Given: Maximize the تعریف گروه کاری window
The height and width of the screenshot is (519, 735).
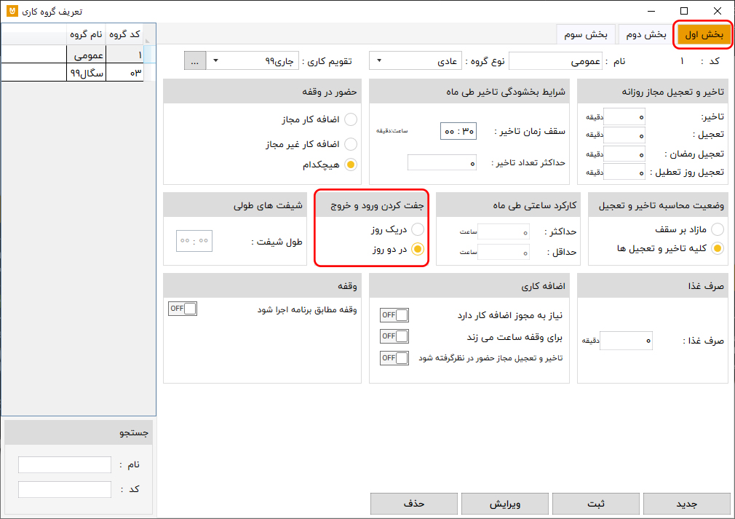Looking at the screenshot, I should coord(684,11).
